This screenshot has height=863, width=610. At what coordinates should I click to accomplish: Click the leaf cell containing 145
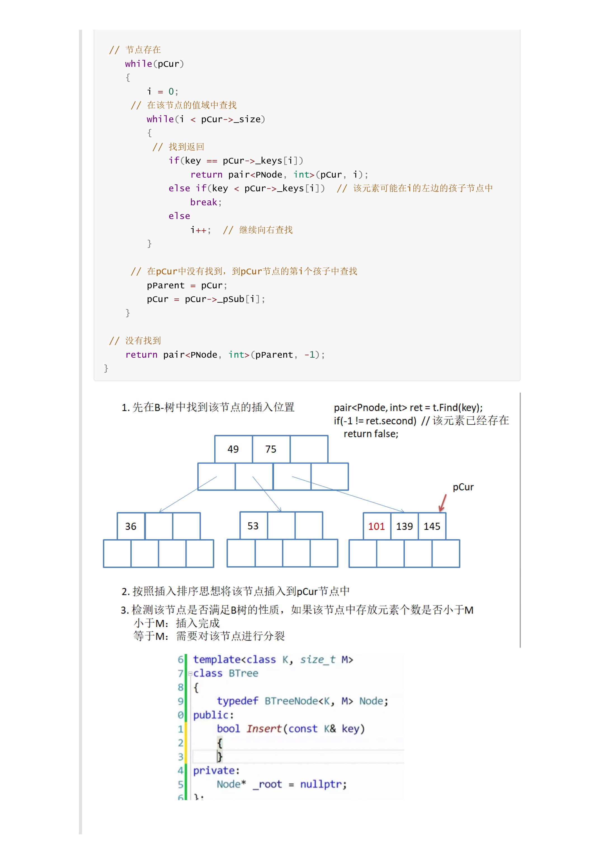tap(432, 526)
